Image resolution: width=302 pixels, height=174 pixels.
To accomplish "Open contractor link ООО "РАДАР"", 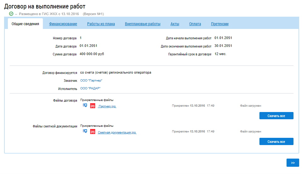I will (90, 88).
